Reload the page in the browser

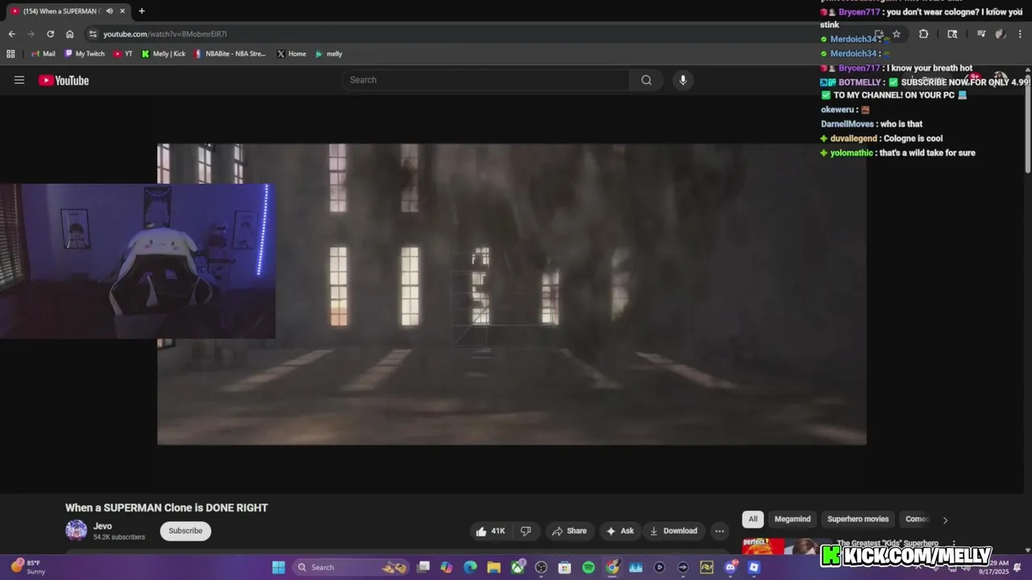point(50,34)
